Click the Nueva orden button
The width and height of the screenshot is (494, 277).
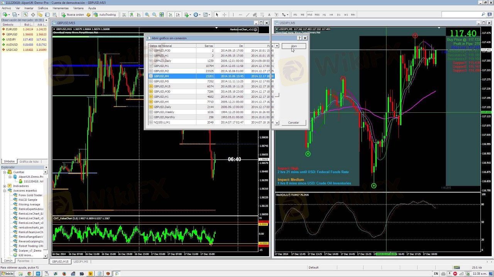(73, 15)
